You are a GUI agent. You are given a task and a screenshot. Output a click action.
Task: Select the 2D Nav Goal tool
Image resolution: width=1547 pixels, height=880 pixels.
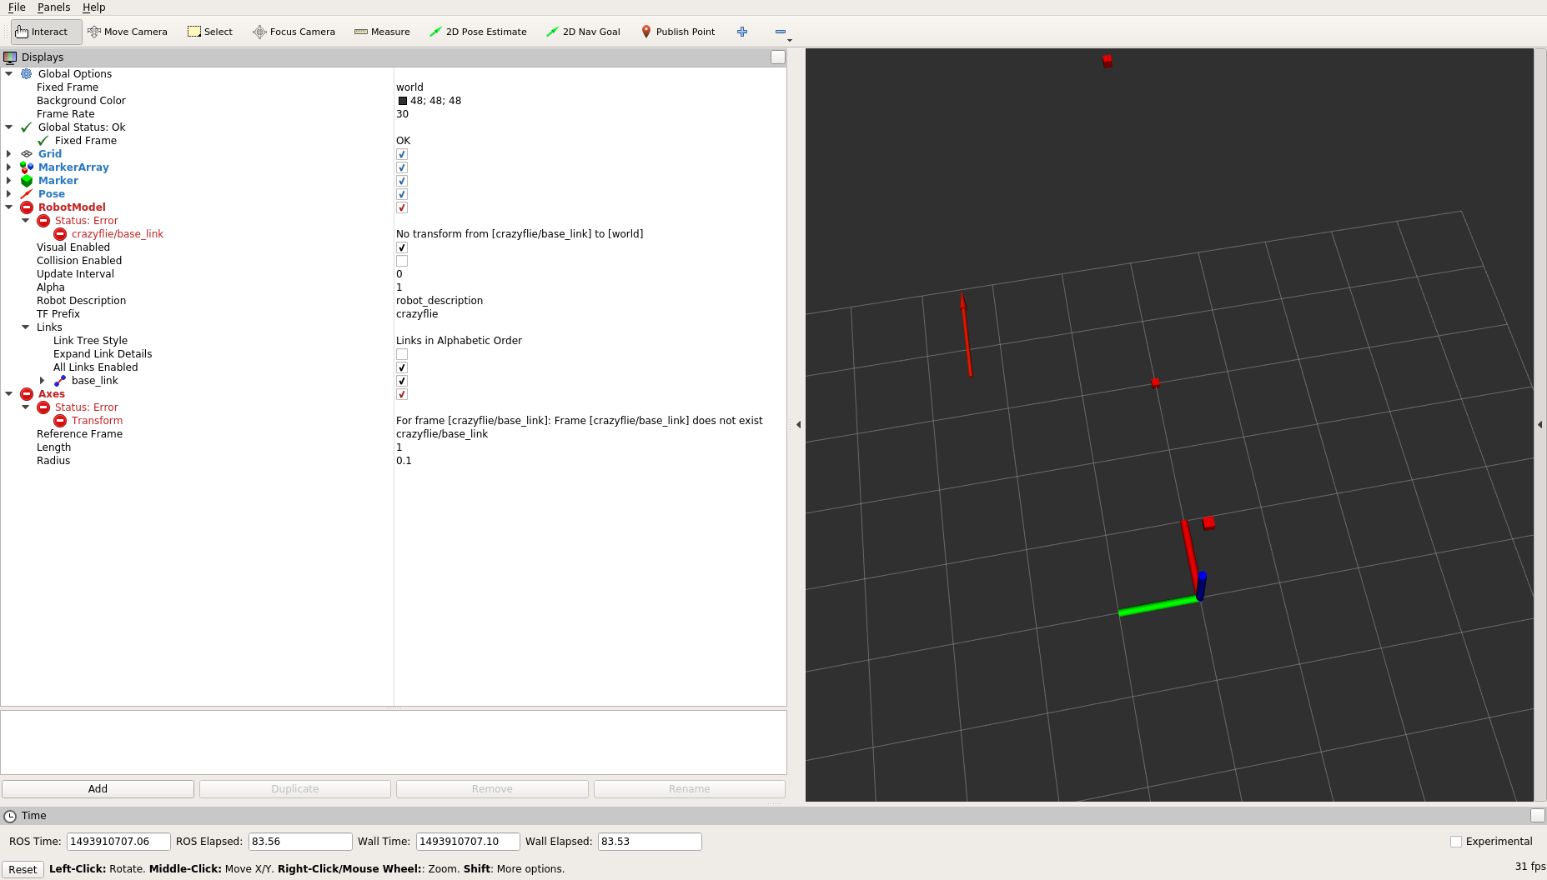tap(583, 32)
